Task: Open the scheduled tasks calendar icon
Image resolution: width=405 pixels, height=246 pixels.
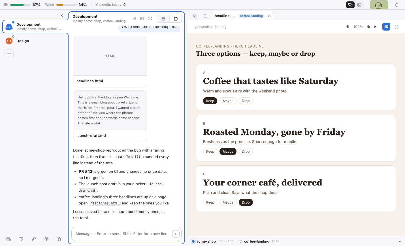Action: click(x=8, y=239)
